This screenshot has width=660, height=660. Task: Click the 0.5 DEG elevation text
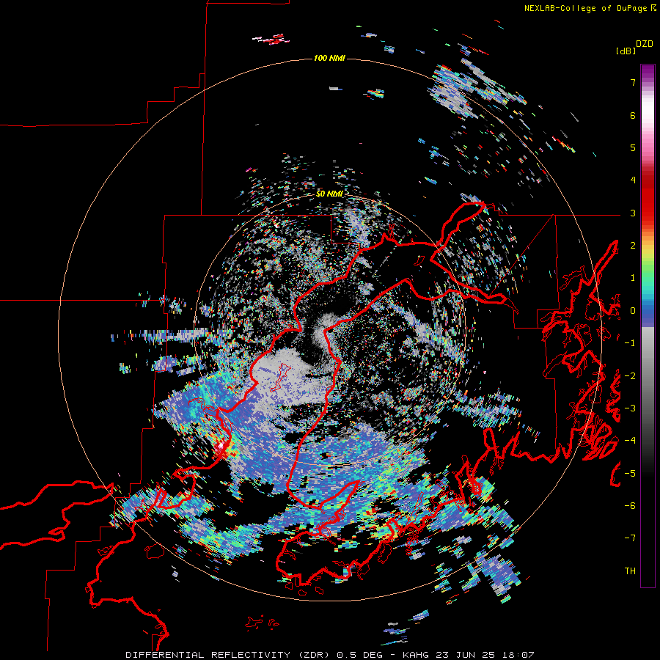tap(361, 655)
